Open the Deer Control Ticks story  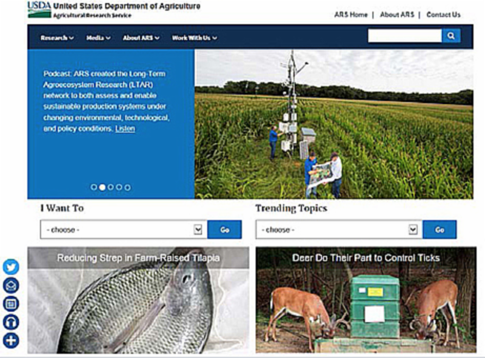[366, 300]
